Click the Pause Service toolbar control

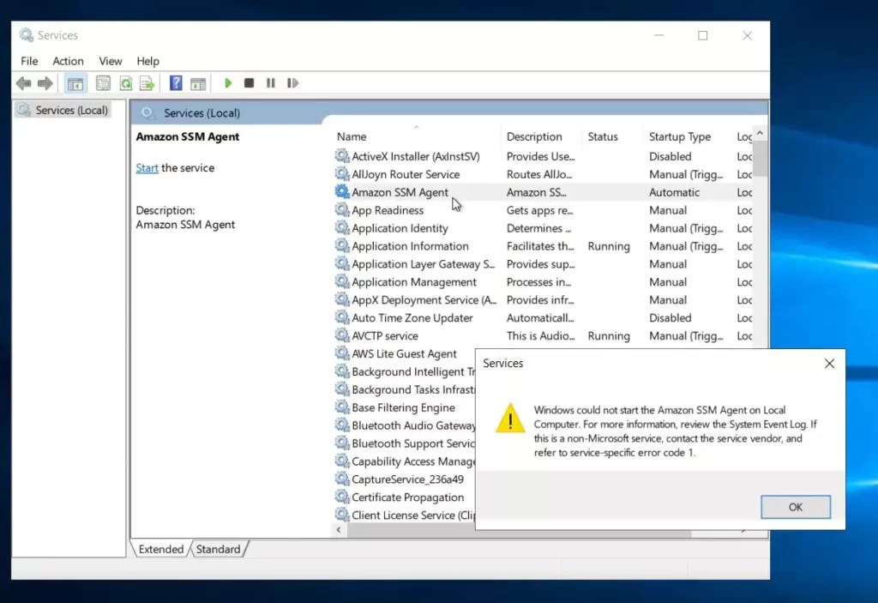click(270, 82)
